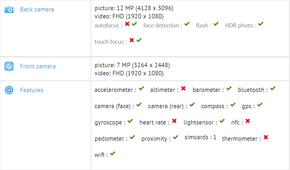This screenshot has height=170, width=290.
Task: Click the red cross next to thermometer
Action: click(266, 137)
